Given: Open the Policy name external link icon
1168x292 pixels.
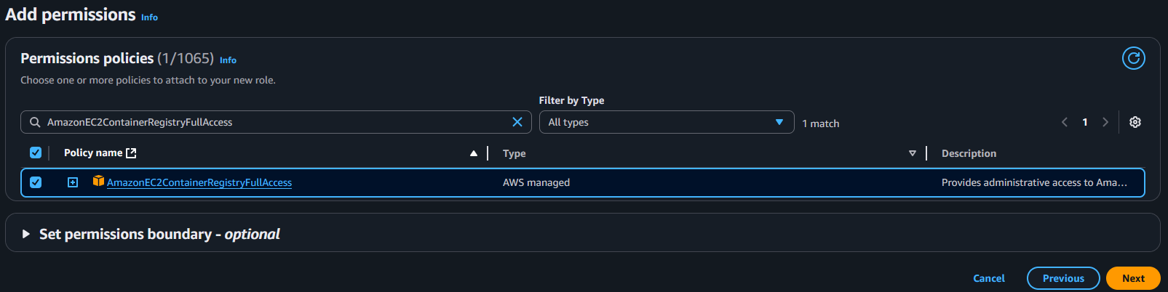Looking at the screenshot, I should (131, 153).
